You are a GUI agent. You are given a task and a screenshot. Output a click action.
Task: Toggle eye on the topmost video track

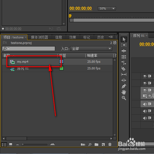(x=145, y=76)
